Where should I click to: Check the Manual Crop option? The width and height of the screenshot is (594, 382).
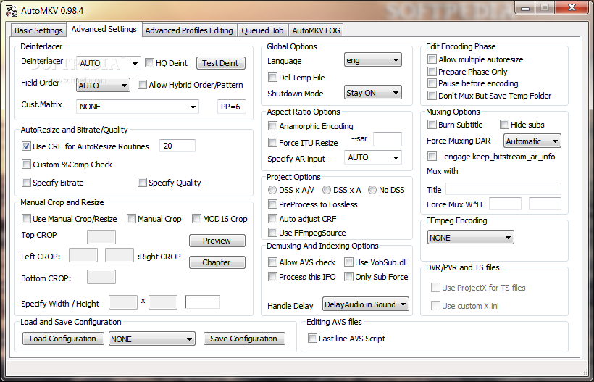(x=131, y=219)
